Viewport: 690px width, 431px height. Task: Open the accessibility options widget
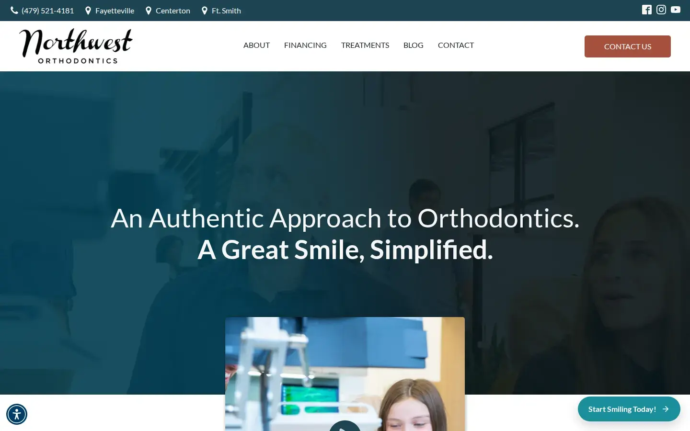pyautogui.click(x=17, y=414)
